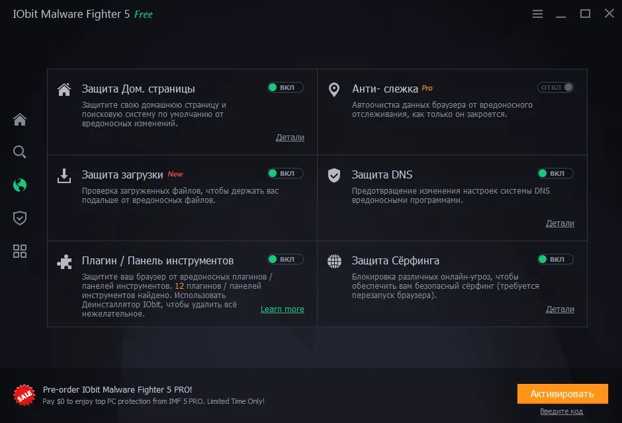Open the Security Guard shield icon in sidebar
Viewport: 622px width, 423px height.
point(20,218)
